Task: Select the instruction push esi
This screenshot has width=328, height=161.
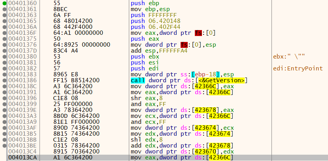Action: (145, 63)
